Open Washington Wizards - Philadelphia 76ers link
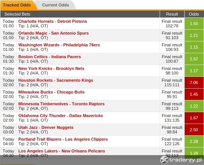Viewport: 204px width, 165px height. click(x=59, y=45)
